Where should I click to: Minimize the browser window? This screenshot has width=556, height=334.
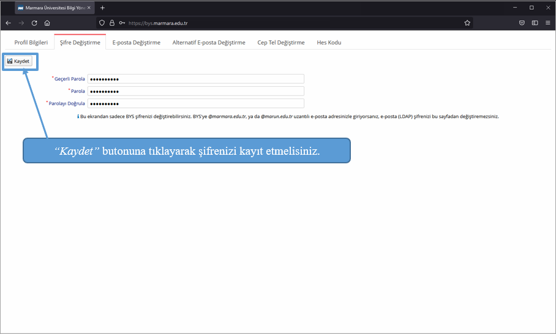(x=515, y=8)
